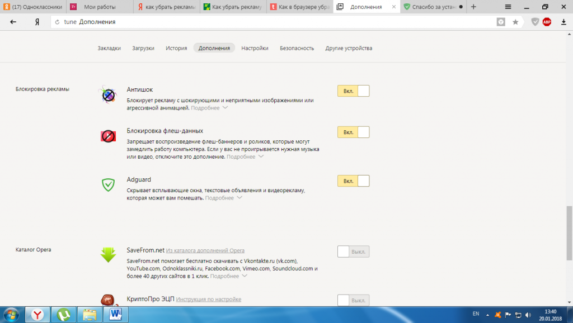The height and width of the screenshot is (323, 573).
Task: Switch to the Как в браузере убрать tab
Action: point(300,7)
